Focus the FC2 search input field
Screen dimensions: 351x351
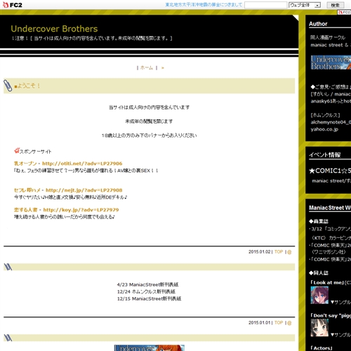[x=265, y=5]
